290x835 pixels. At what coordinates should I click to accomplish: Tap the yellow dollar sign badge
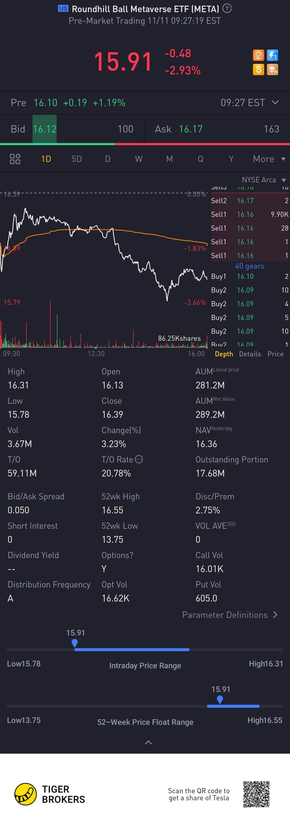(x=258, y=69)
